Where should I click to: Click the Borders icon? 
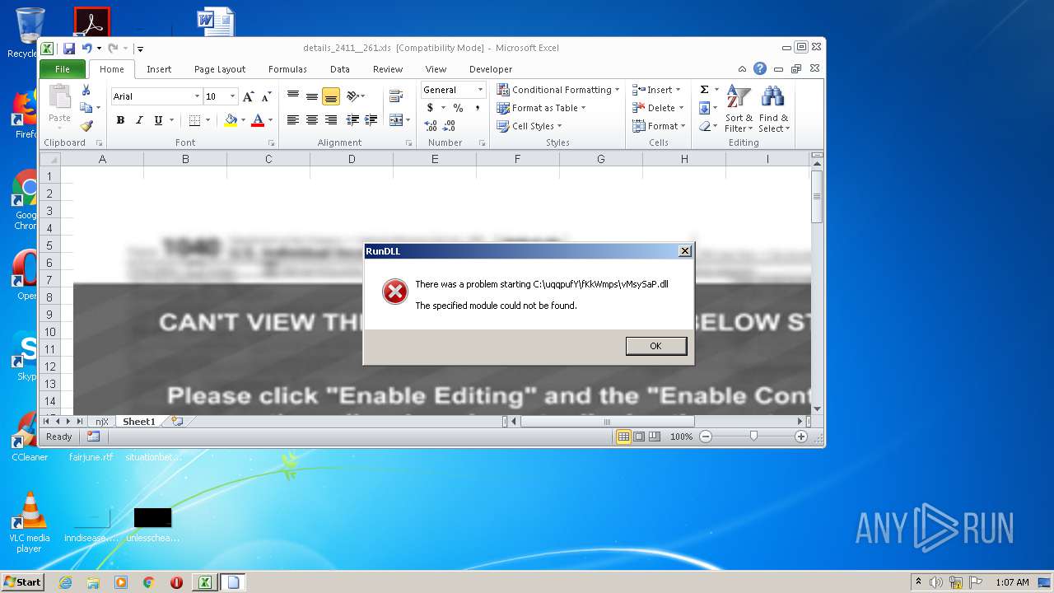194,120
